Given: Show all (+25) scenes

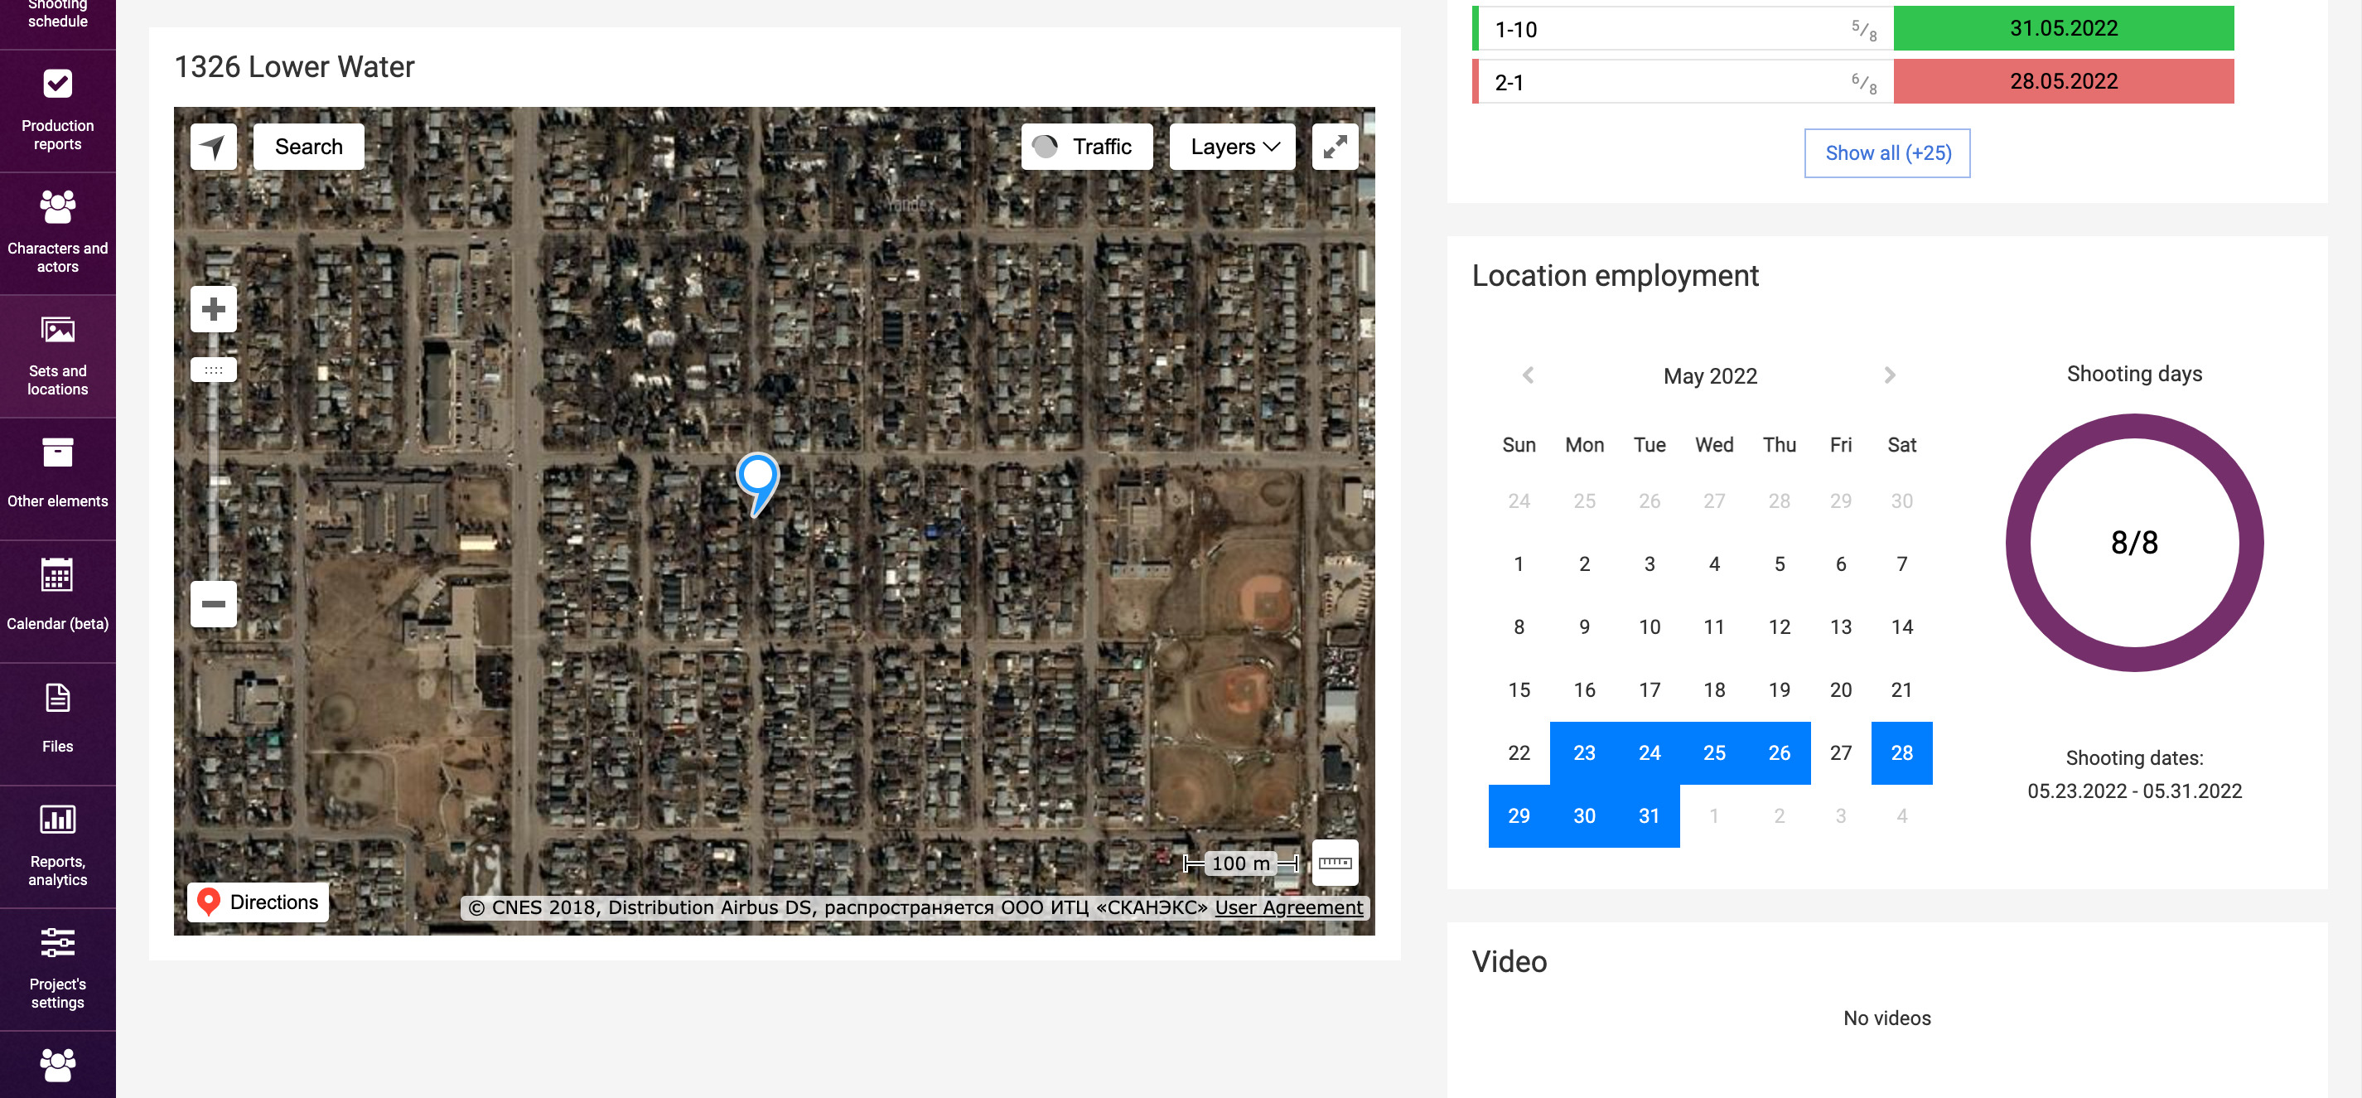Looking at the screenshot, I should coord(1887,153).
